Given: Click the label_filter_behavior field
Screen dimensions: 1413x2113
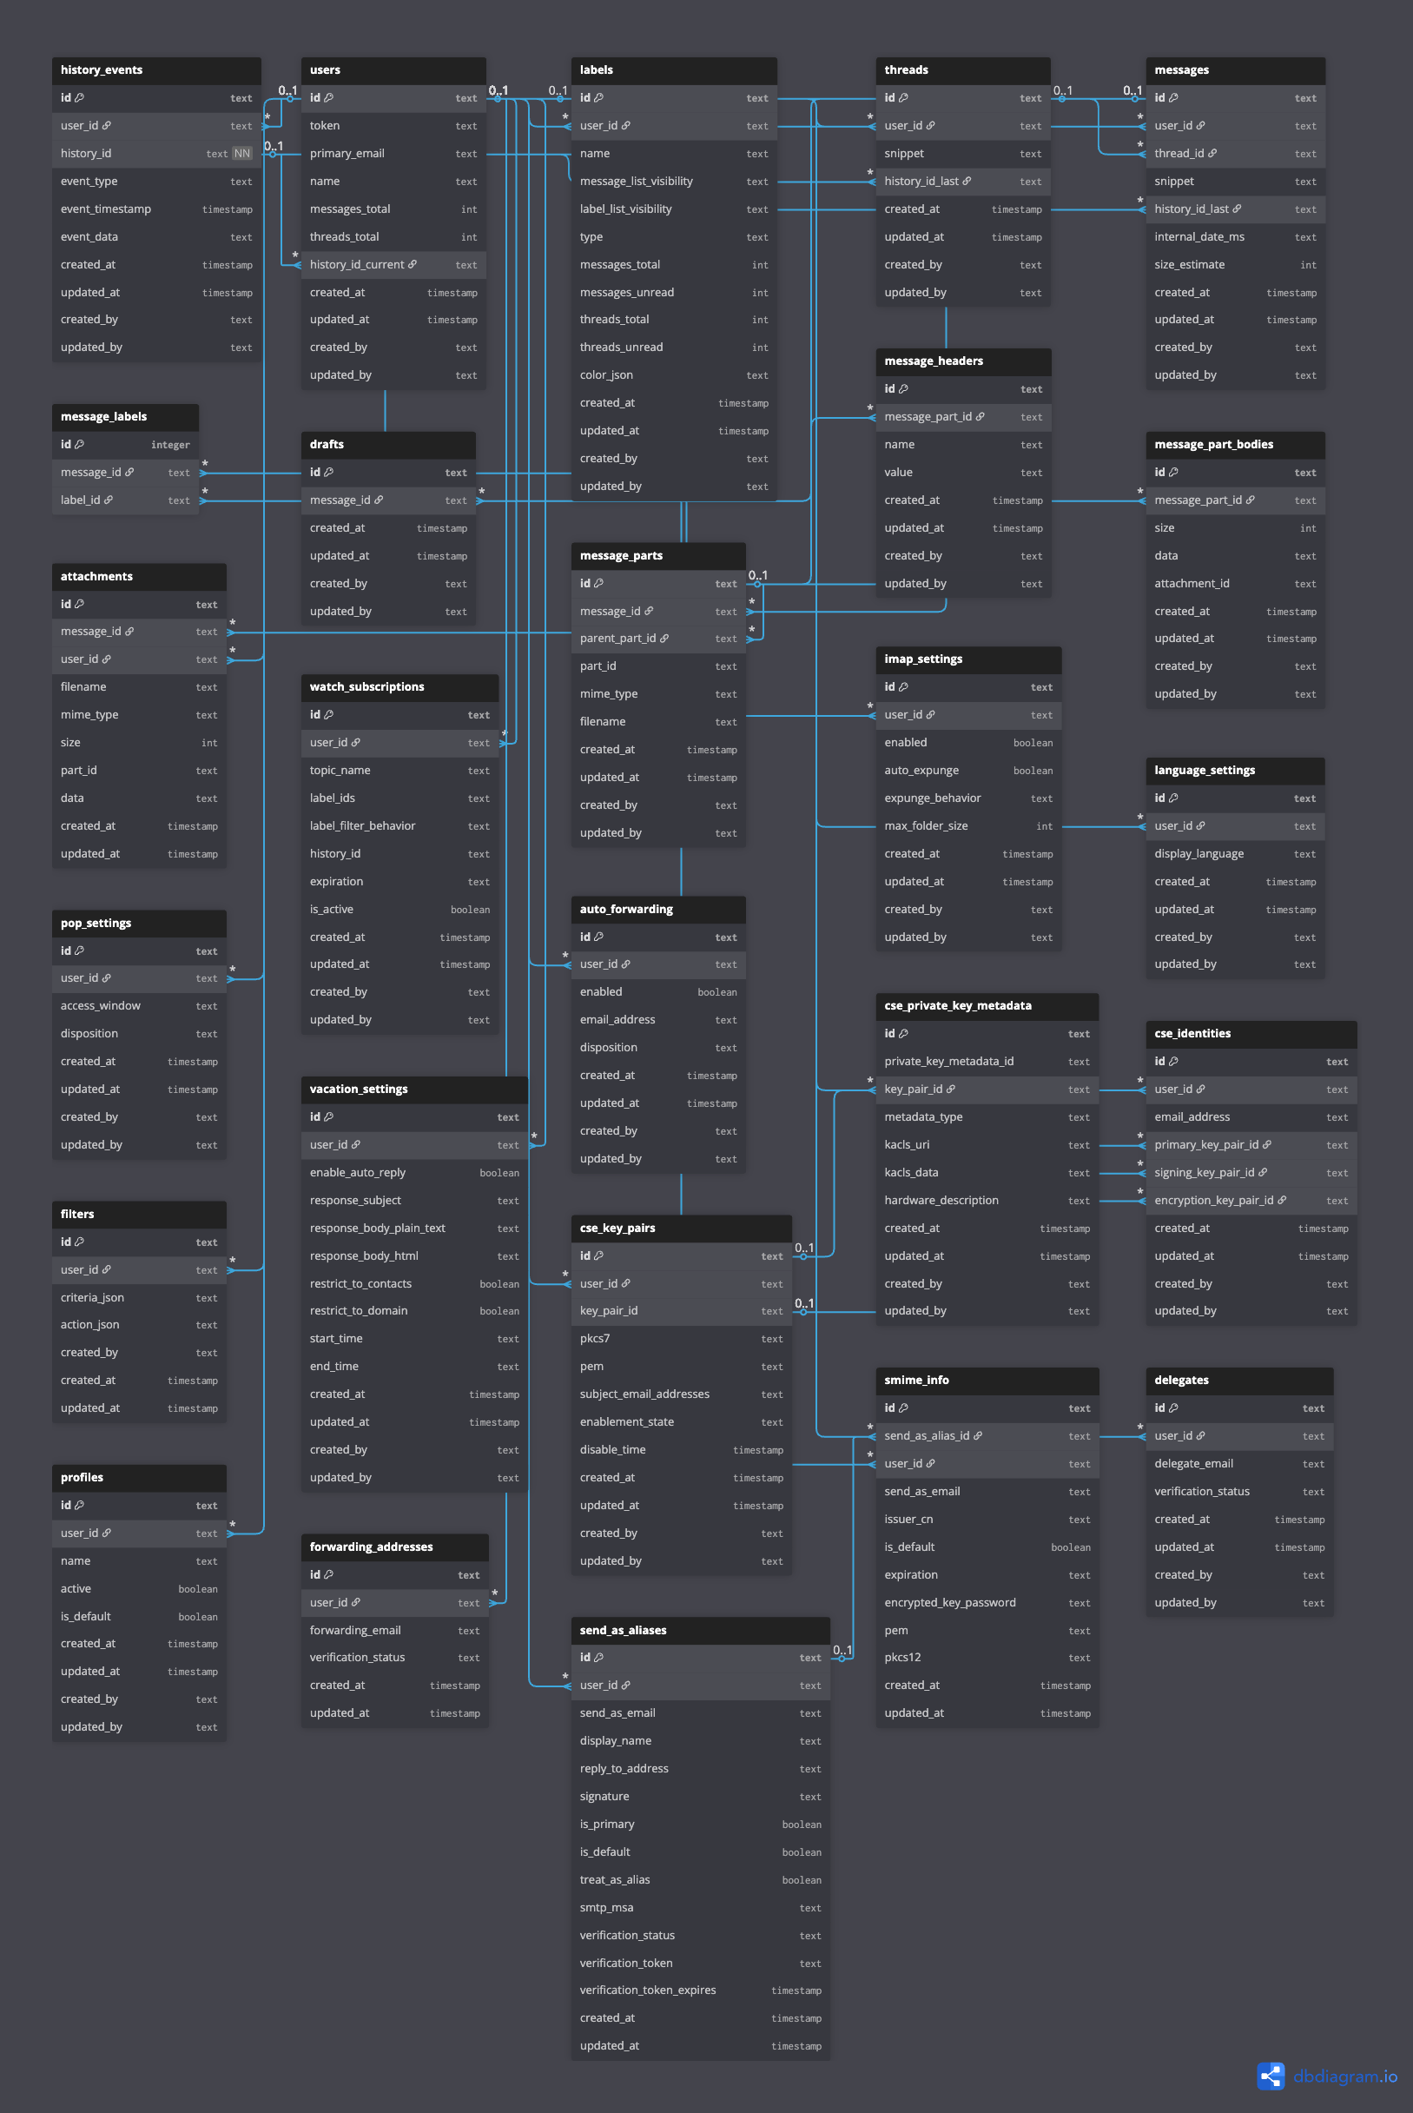Looking at the screenshot, I should click(400, 825).
